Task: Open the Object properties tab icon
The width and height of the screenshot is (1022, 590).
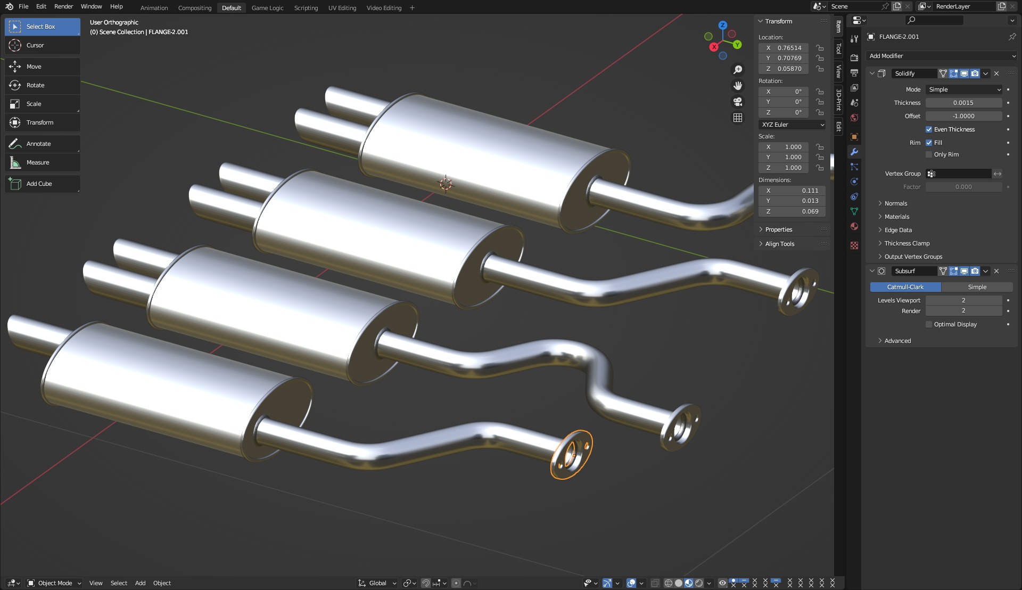Action: pyautogui.click(x=854, y=137)
